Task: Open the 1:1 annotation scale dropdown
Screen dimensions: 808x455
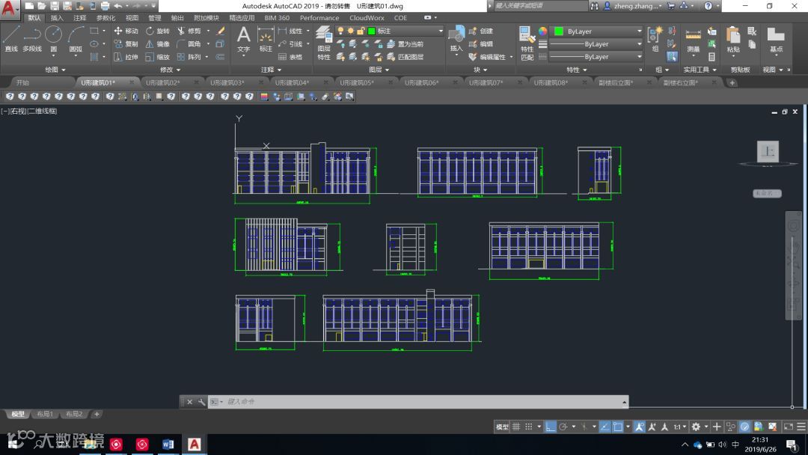Action: point(679,427)
